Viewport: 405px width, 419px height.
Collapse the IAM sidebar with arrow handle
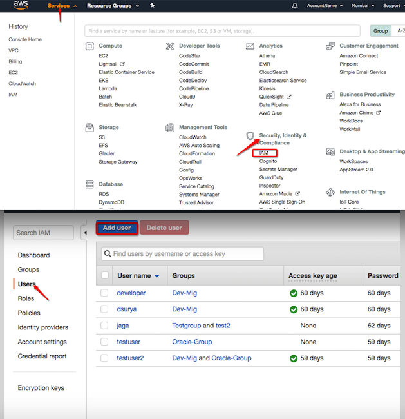coord(83,232)
